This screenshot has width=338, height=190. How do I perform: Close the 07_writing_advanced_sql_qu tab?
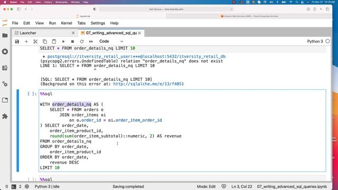click(x=139, y=33)
